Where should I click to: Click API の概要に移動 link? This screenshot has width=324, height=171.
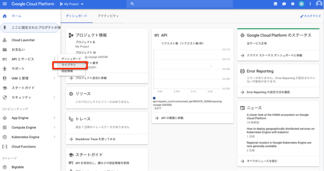(x=172, y=118)
